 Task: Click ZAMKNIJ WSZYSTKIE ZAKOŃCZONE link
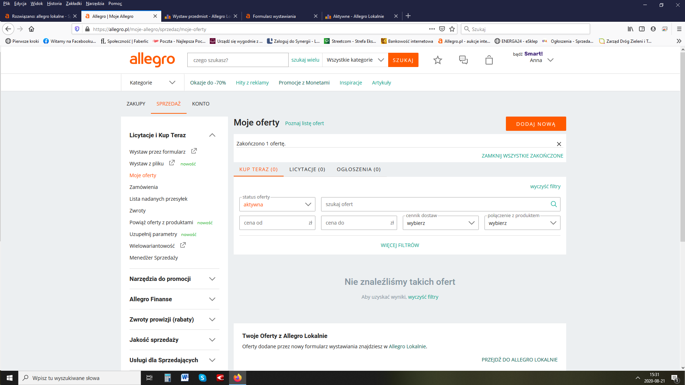[522, 156]
